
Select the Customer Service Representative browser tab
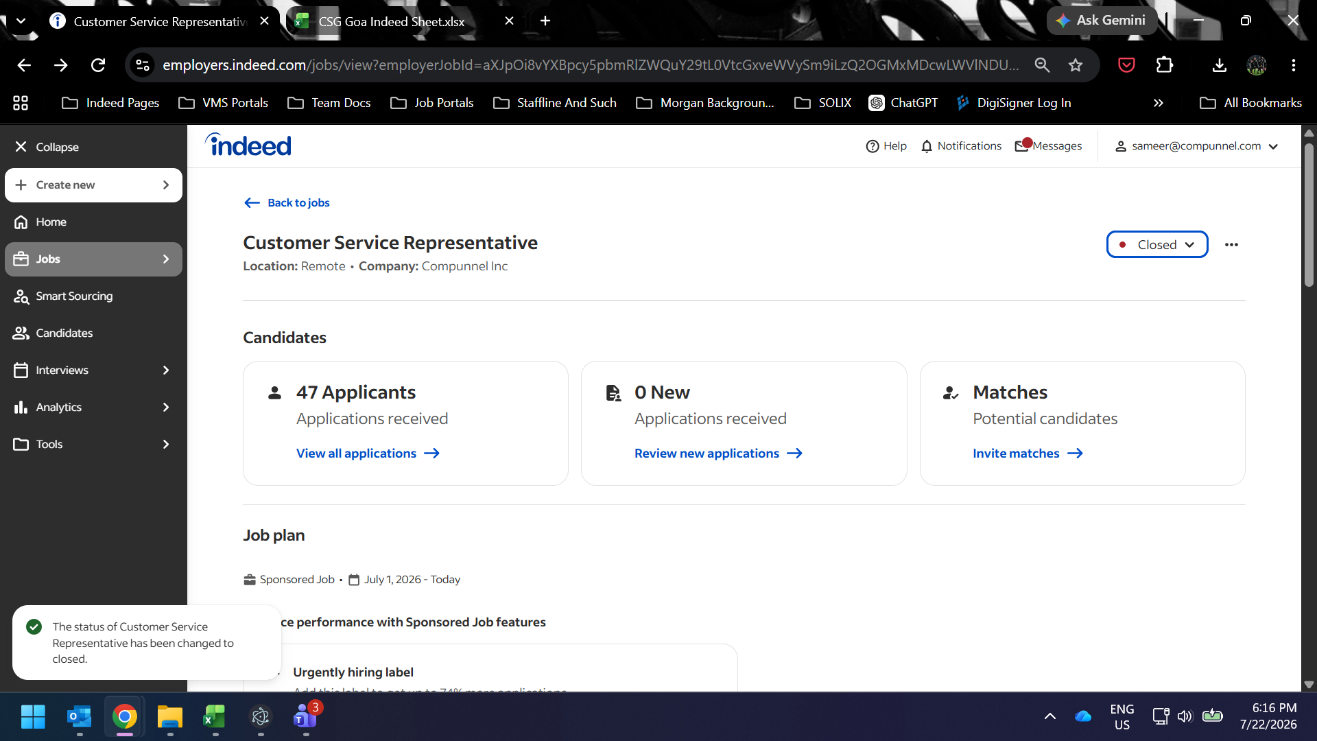click(x=161, y=21)
